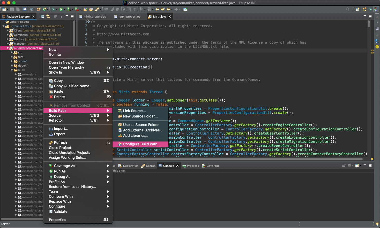Click Last Edit Location arrow icon
The image size is (380, 228).
[157, 9]
